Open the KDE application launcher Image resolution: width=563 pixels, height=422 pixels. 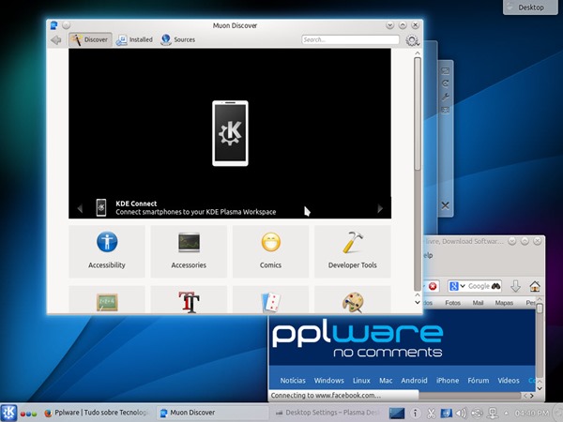(x=8, y=413)
